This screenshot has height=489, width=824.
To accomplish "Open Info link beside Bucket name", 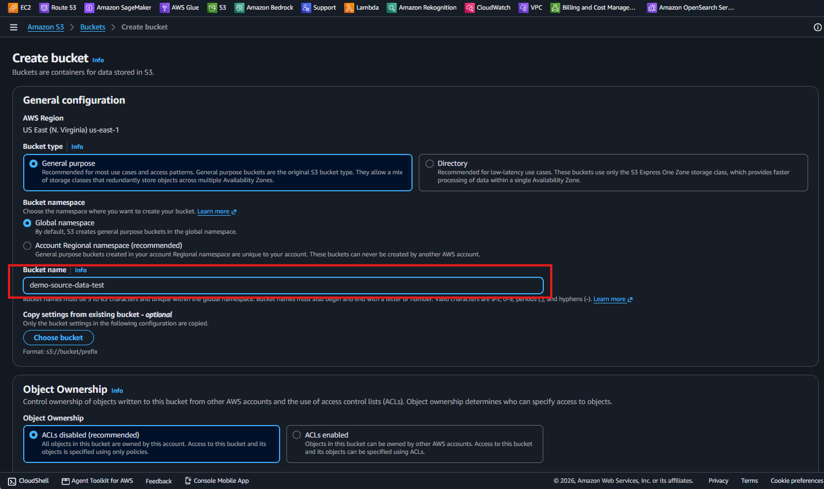I will (81, 270).
